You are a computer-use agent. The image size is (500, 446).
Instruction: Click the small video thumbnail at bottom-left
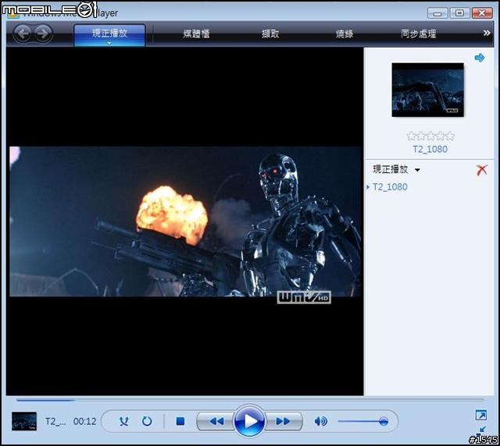point(24,421)
